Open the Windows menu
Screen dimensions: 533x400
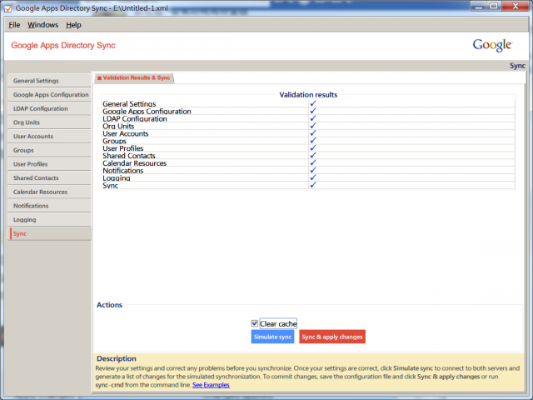[x=42, y=25]
